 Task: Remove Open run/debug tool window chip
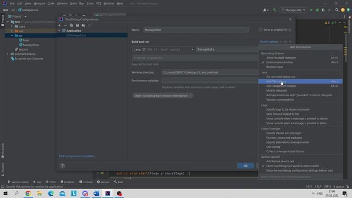pyautogui.click(x=190, y=96)
